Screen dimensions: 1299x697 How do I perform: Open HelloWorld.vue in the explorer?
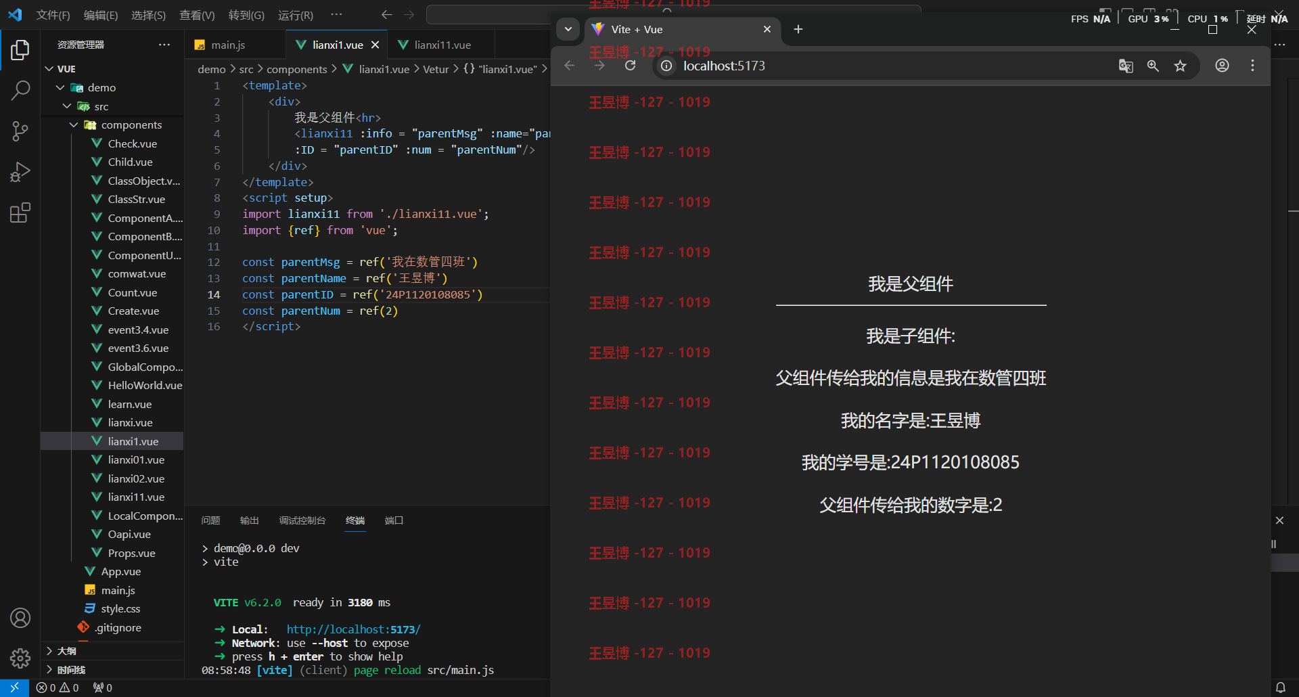coord(145,385)
